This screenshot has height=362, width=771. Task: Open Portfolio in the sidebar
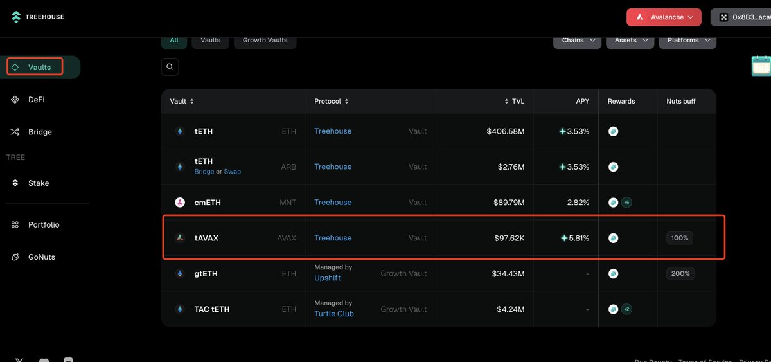click(44, 225)
